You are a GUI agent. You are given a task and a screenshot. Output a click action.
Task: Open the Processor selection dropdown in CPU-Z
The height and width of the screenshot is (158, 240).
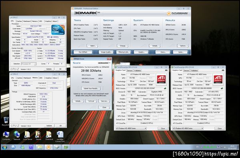tap(29, 64)
